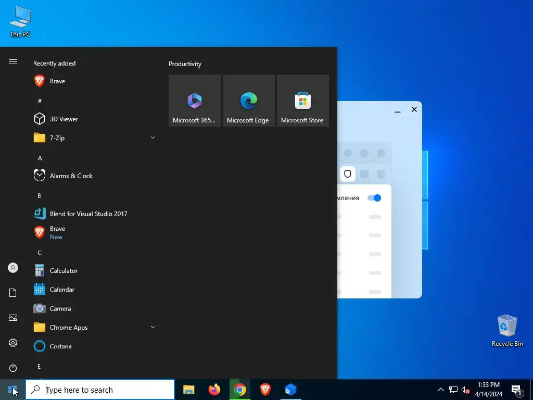Launch Camera app
Viewport: 533px width, 400px height.
click(x=95, y=308)
